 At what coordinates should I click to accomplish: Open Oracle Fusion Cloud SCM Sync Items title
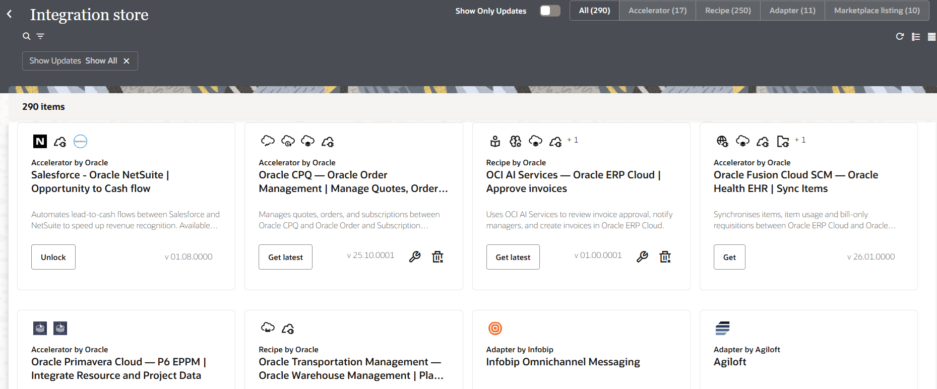pyautogui.click(x=795, y=182)
